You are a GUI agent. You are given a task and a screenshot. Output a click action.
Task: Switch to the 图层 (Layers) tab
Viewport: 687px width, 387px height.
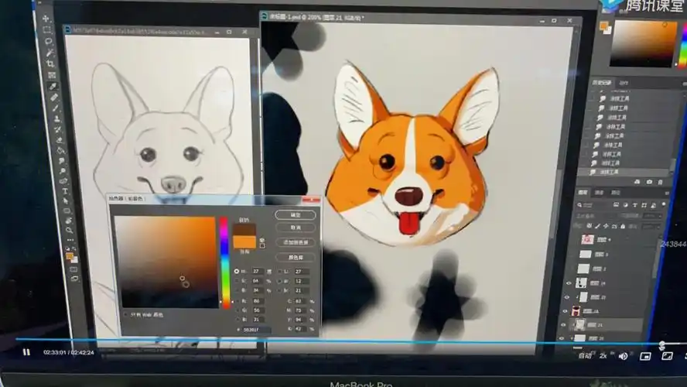pyautogui.click(x=583, y=193)
